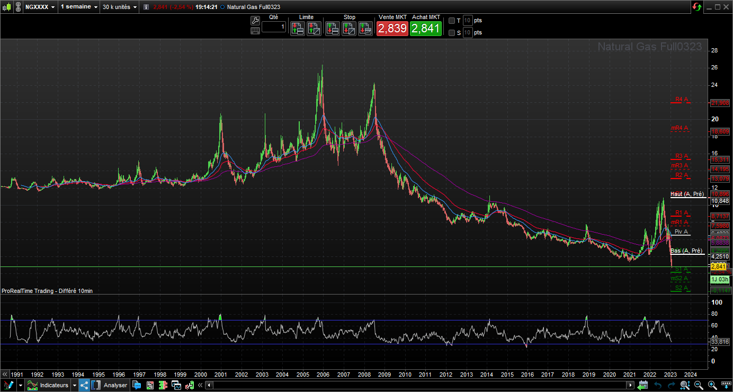
Task: Click the zoom in magnifier icon
Action: [712, 385]
